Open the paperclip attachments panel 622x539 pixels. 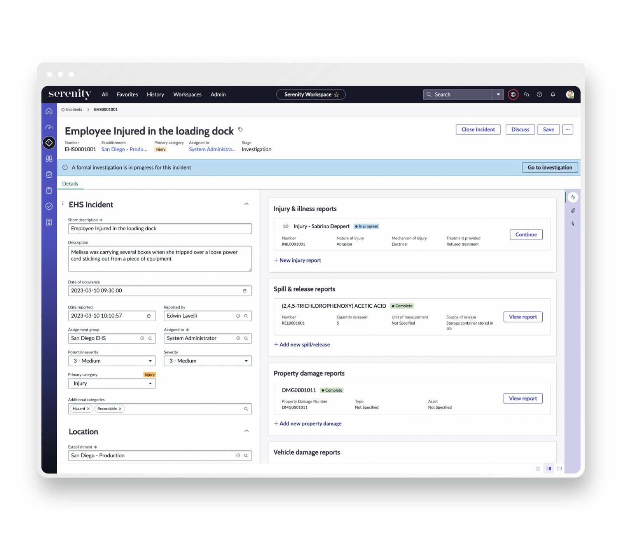click(573, 210)
